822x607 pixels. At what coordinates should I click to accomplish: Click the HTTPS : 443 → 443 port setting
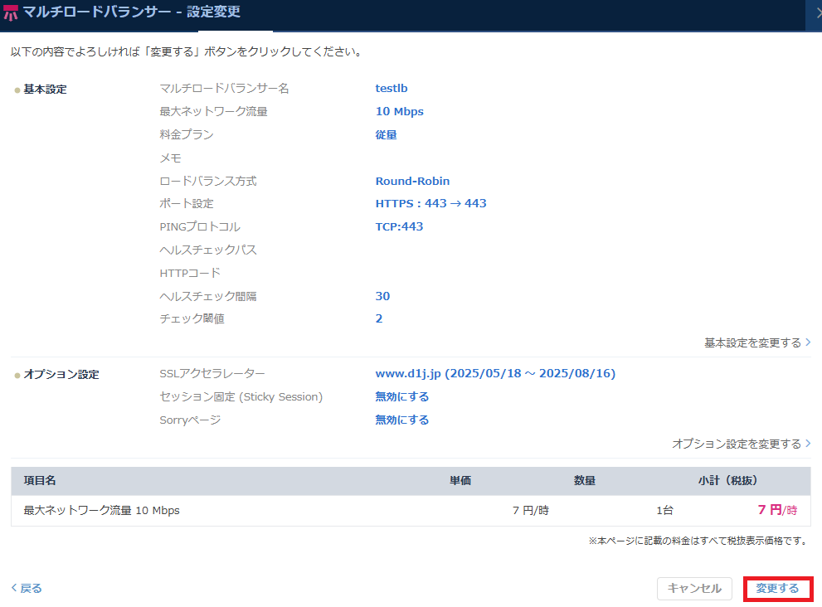[431, 203]
